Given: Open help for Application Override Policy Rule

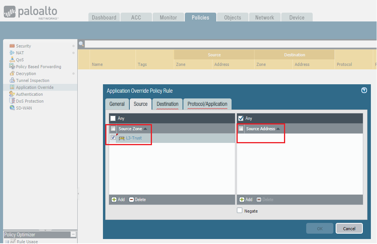Looking at the screenshot, I should coord(364,90).
